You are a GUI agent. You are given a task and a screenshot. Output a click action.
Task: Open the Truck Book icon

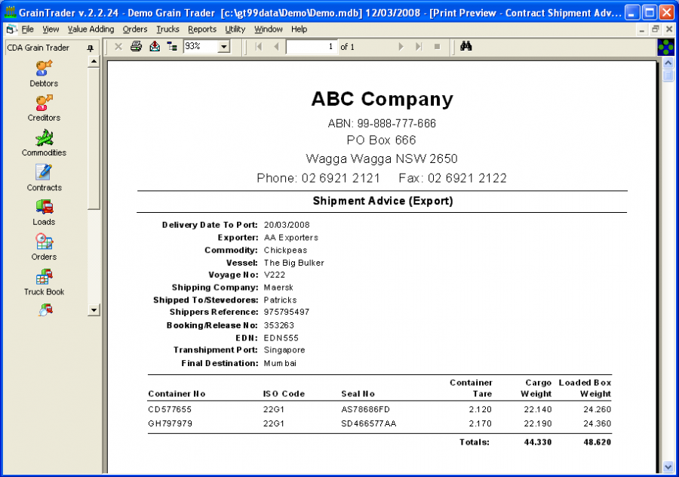(x=45, y=277)
